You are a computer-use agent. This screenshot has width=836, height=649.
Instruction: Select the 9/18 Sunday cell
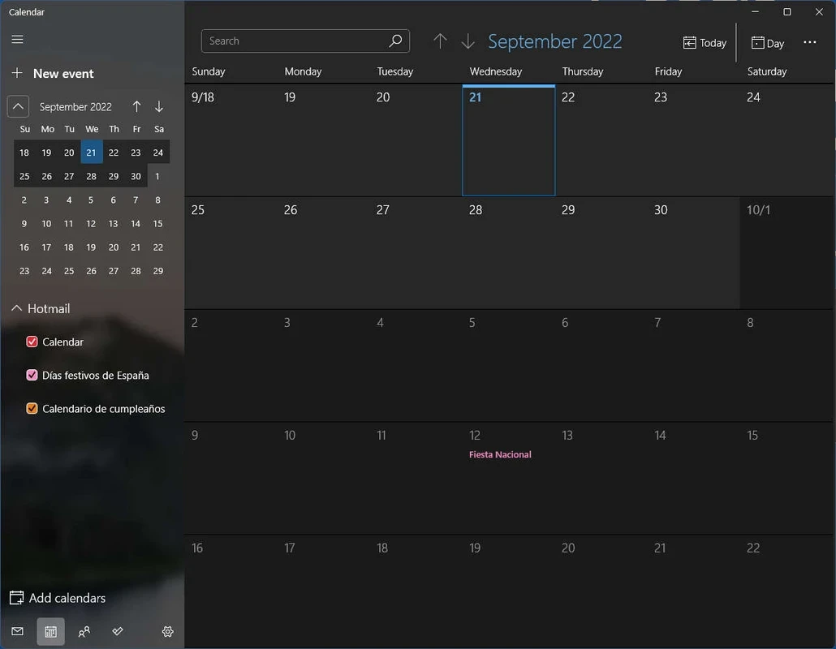click(231, 140)
